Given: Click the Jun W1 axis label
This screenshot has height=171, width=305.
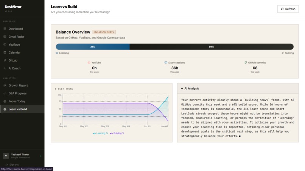Looking at the screenshot, I should point(147,126).
